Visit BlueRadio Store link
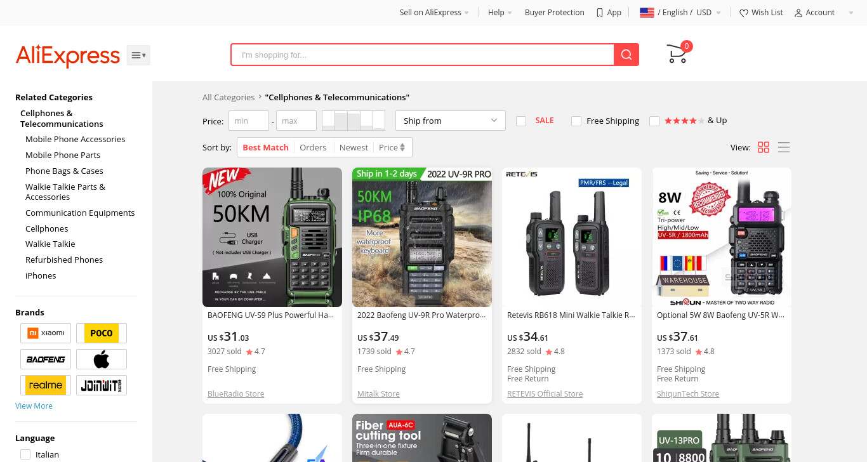867x462 pixels. (235, 393)
